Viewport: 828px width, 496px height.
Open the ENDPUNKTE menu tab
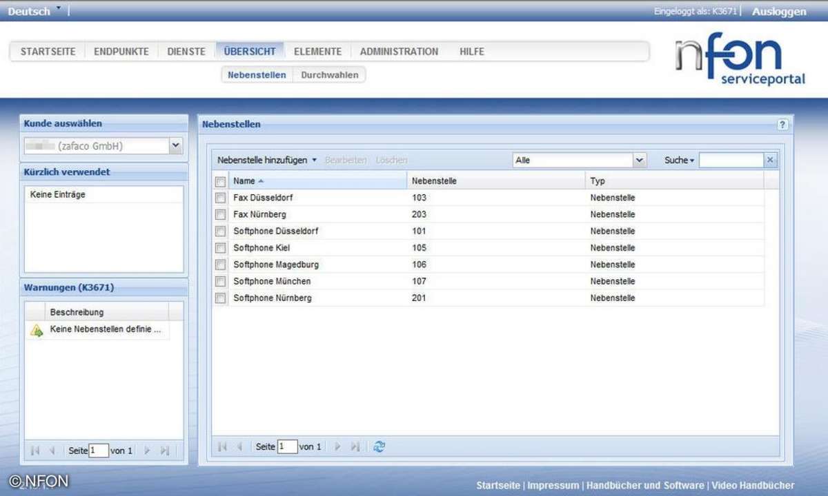point(121,52)
